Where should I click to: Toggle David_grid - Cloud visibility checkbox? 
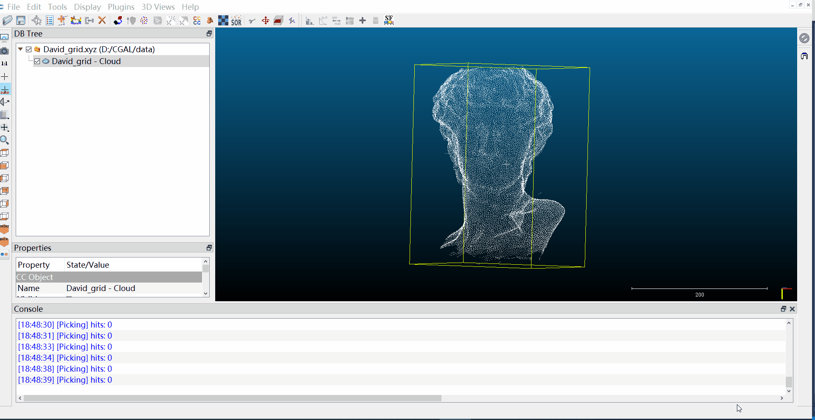(37, 61)
